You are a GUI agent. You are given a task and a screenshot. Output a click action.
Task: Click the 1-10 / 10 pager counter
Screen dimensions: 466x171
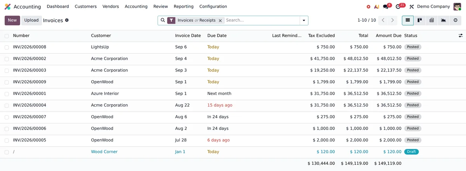(x=367, y=20)
